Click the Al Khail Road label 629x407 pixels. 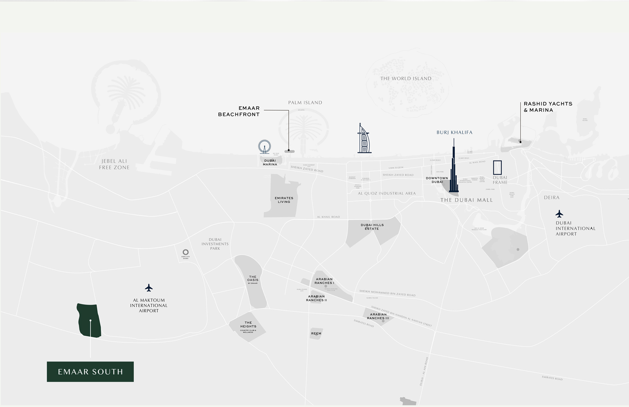[328, 217]
